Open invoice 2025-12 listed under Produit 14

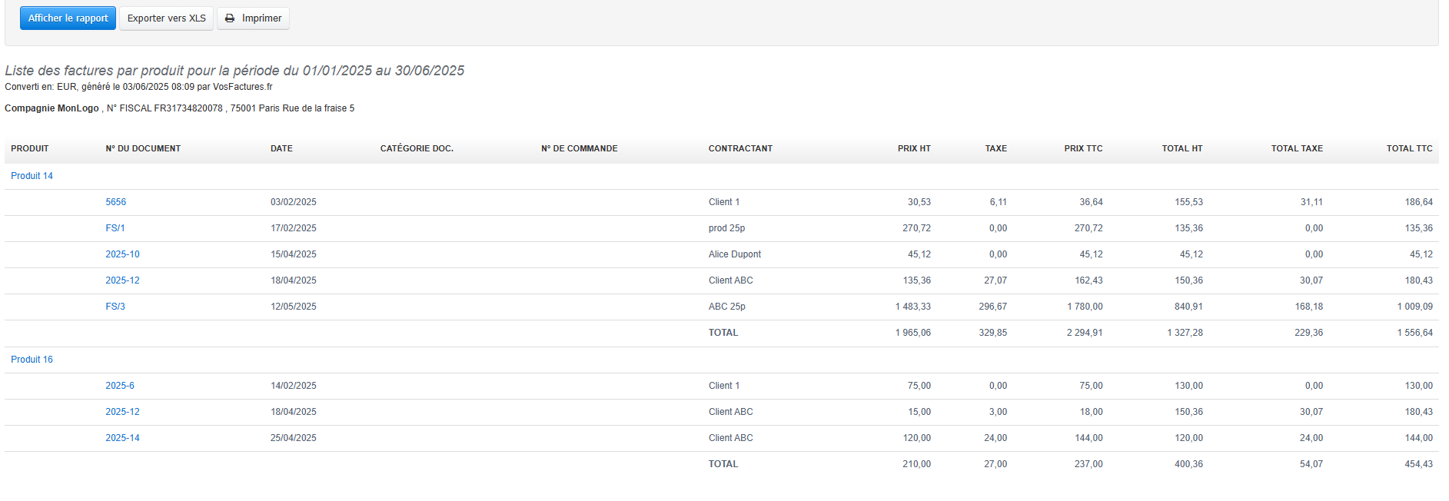coord(122,280)
